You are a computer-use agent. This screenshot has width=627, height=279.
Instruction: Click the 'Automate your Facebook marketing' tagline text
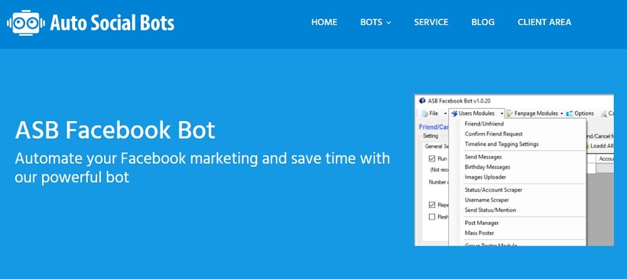[202, 167]
